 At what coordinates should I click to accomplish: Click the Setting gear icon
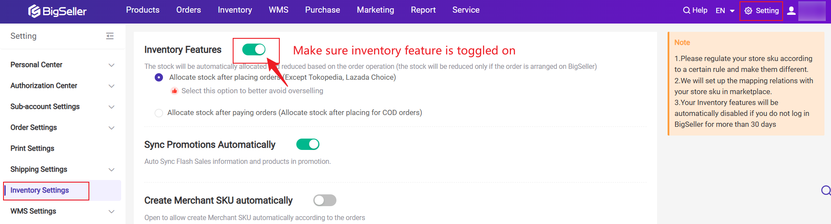[x=748, y=11]
